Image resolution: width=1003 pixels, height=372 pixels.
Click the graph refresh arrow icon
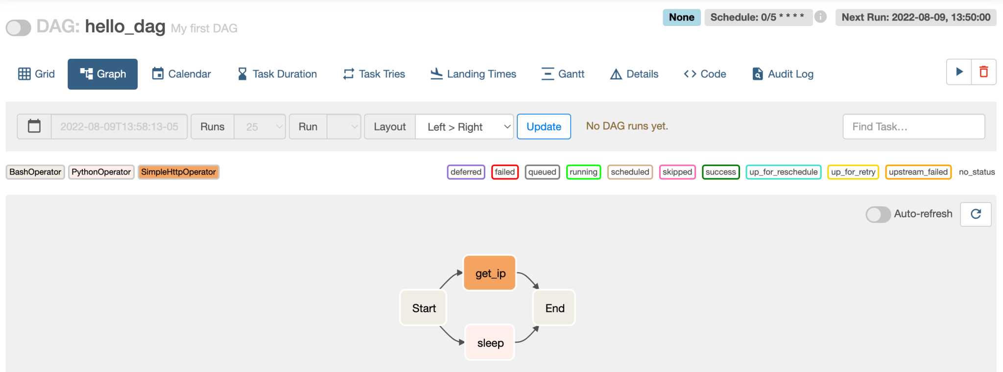pyautogui.click(x=976, y=214)
